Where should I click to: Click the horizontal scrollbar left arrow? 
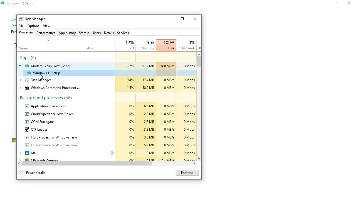pos(19,164)
